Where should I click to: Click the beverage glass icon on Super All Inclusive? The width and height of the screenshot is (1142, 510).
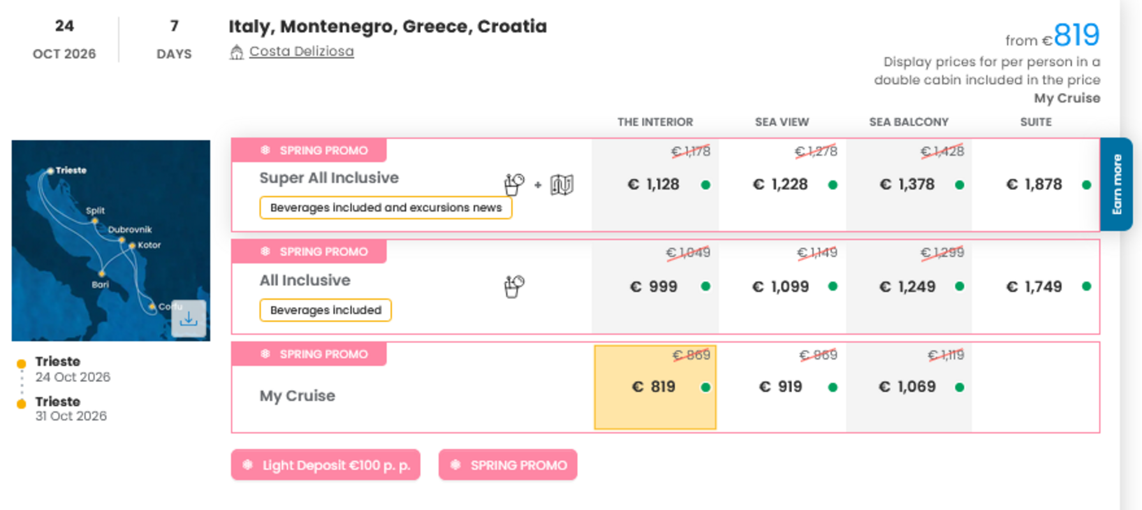513,184
